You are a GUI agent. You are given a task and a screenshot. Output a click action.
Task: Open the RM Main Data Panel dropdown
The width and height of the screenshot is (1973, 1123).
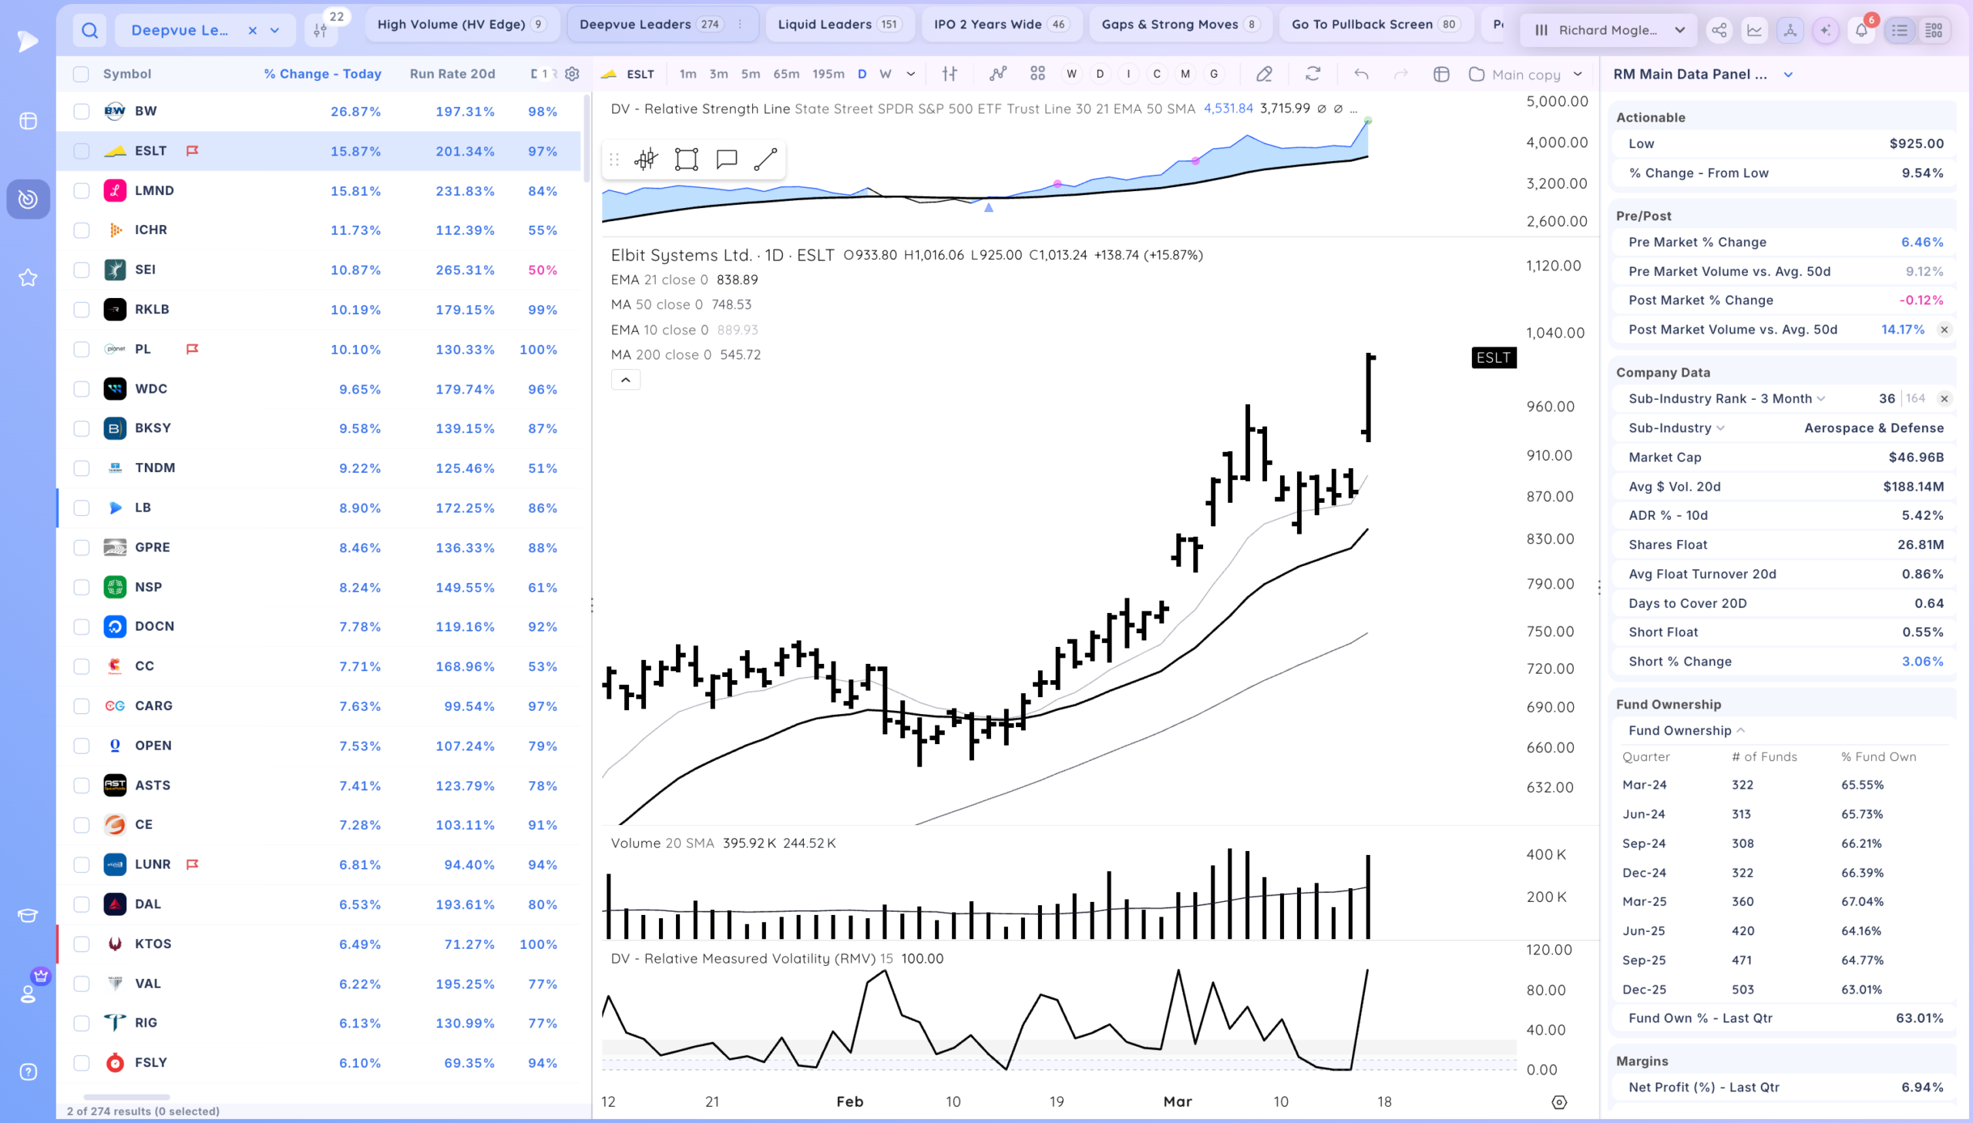pyautogui.click(x=1788, y=75)
